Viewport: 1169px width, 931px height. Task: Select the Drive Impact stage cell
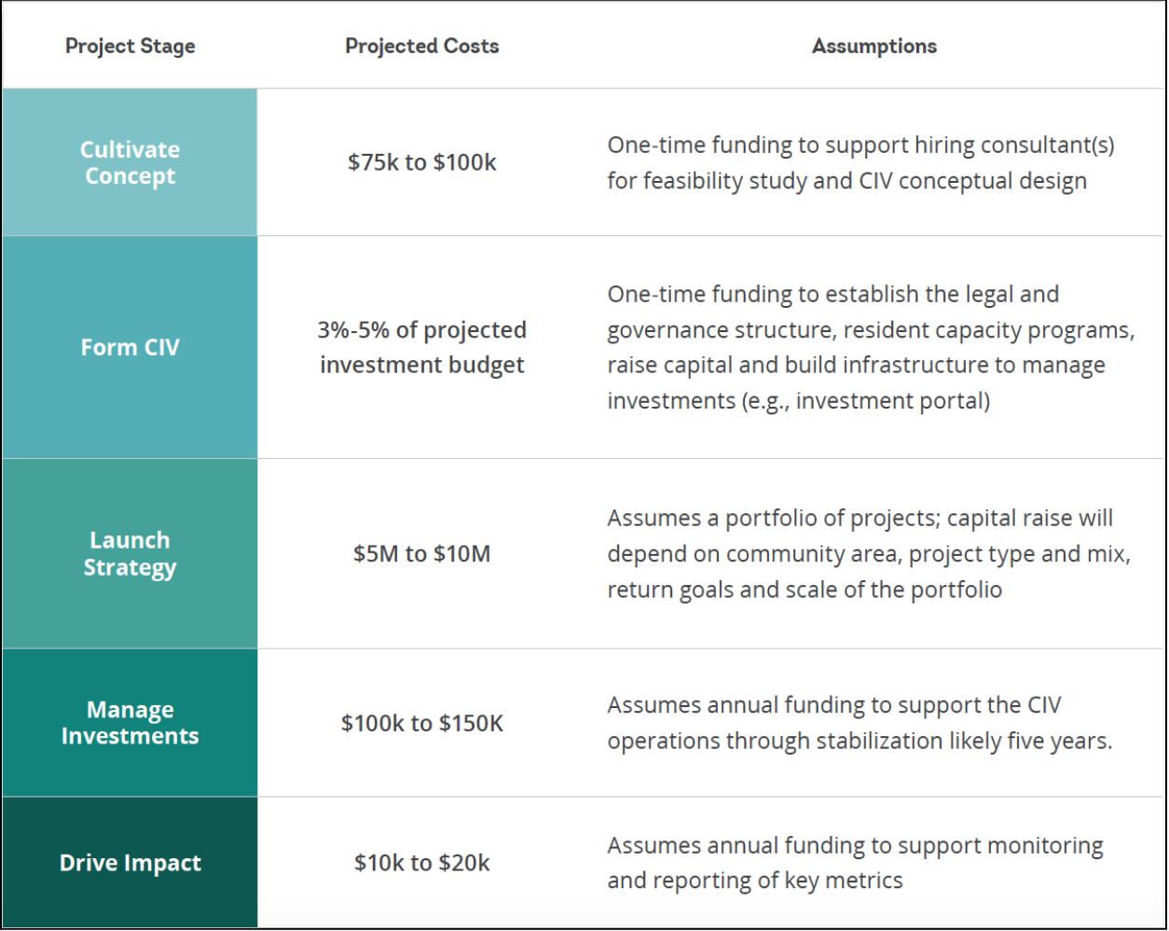click(130, 863)
